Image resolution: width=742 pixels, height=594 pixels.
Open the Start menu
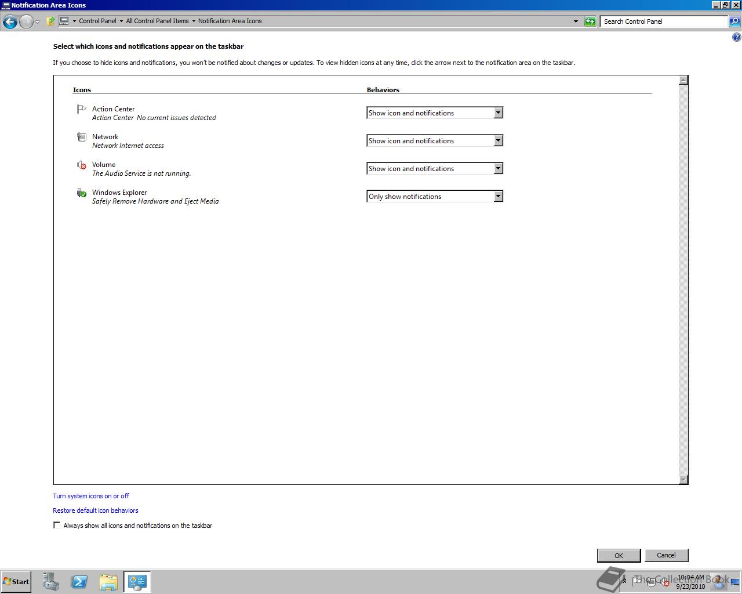(16, 582)
